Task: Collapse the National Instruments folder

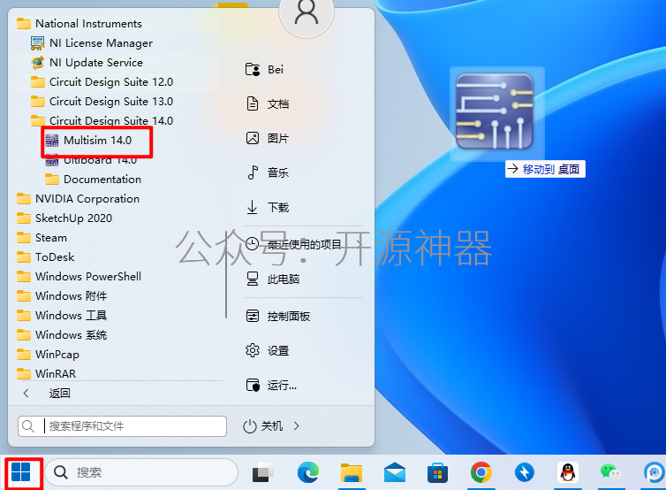Action: 79,23
